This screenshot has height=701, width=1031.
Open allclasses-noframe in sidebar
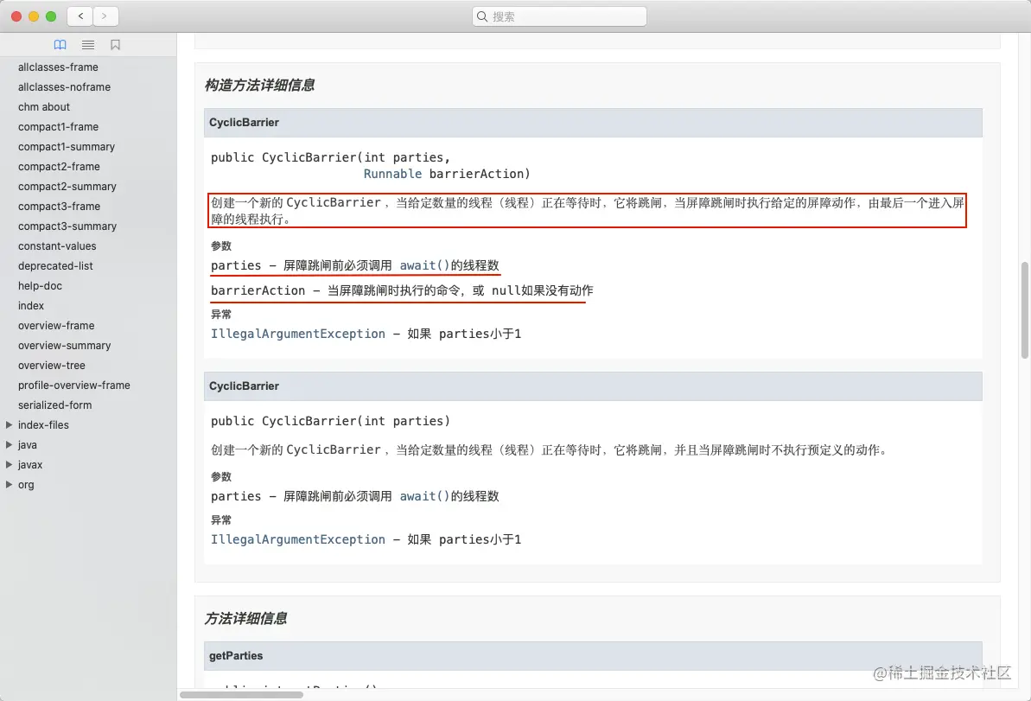[x=65, y=86]
